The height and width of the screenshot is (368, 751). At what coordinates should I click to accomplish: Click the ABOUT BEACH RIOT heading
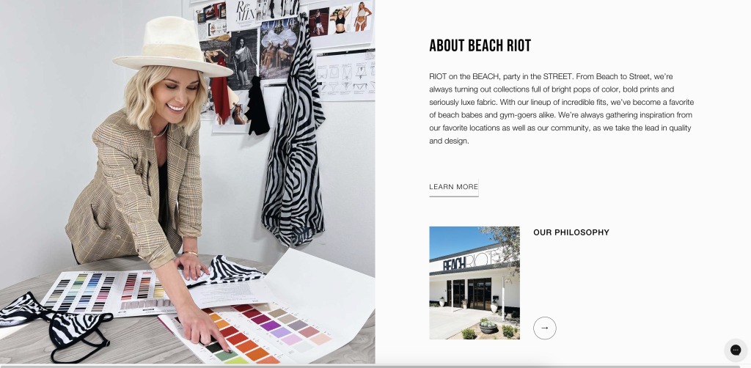(x=480, y=46)
